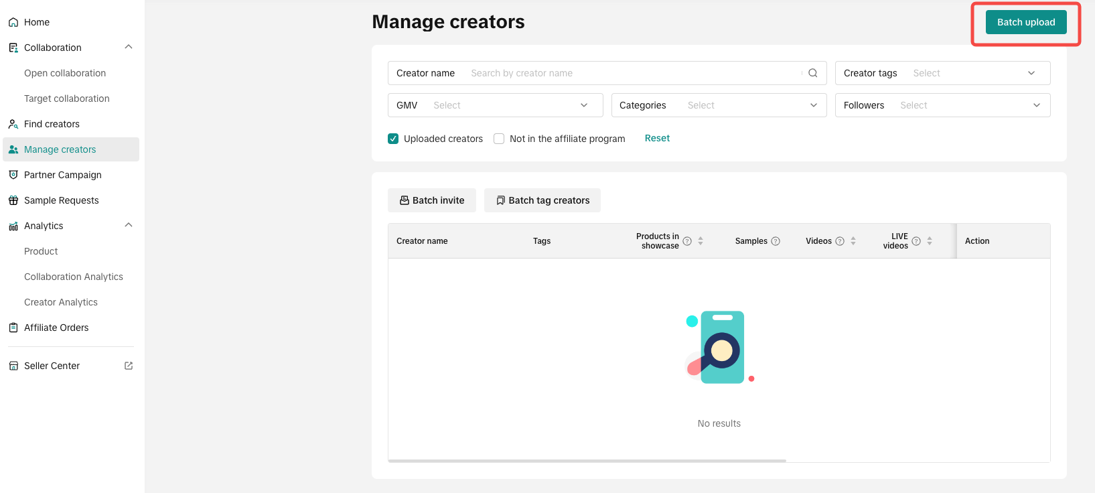Click the Creator name search field

[x=633, y=73]
